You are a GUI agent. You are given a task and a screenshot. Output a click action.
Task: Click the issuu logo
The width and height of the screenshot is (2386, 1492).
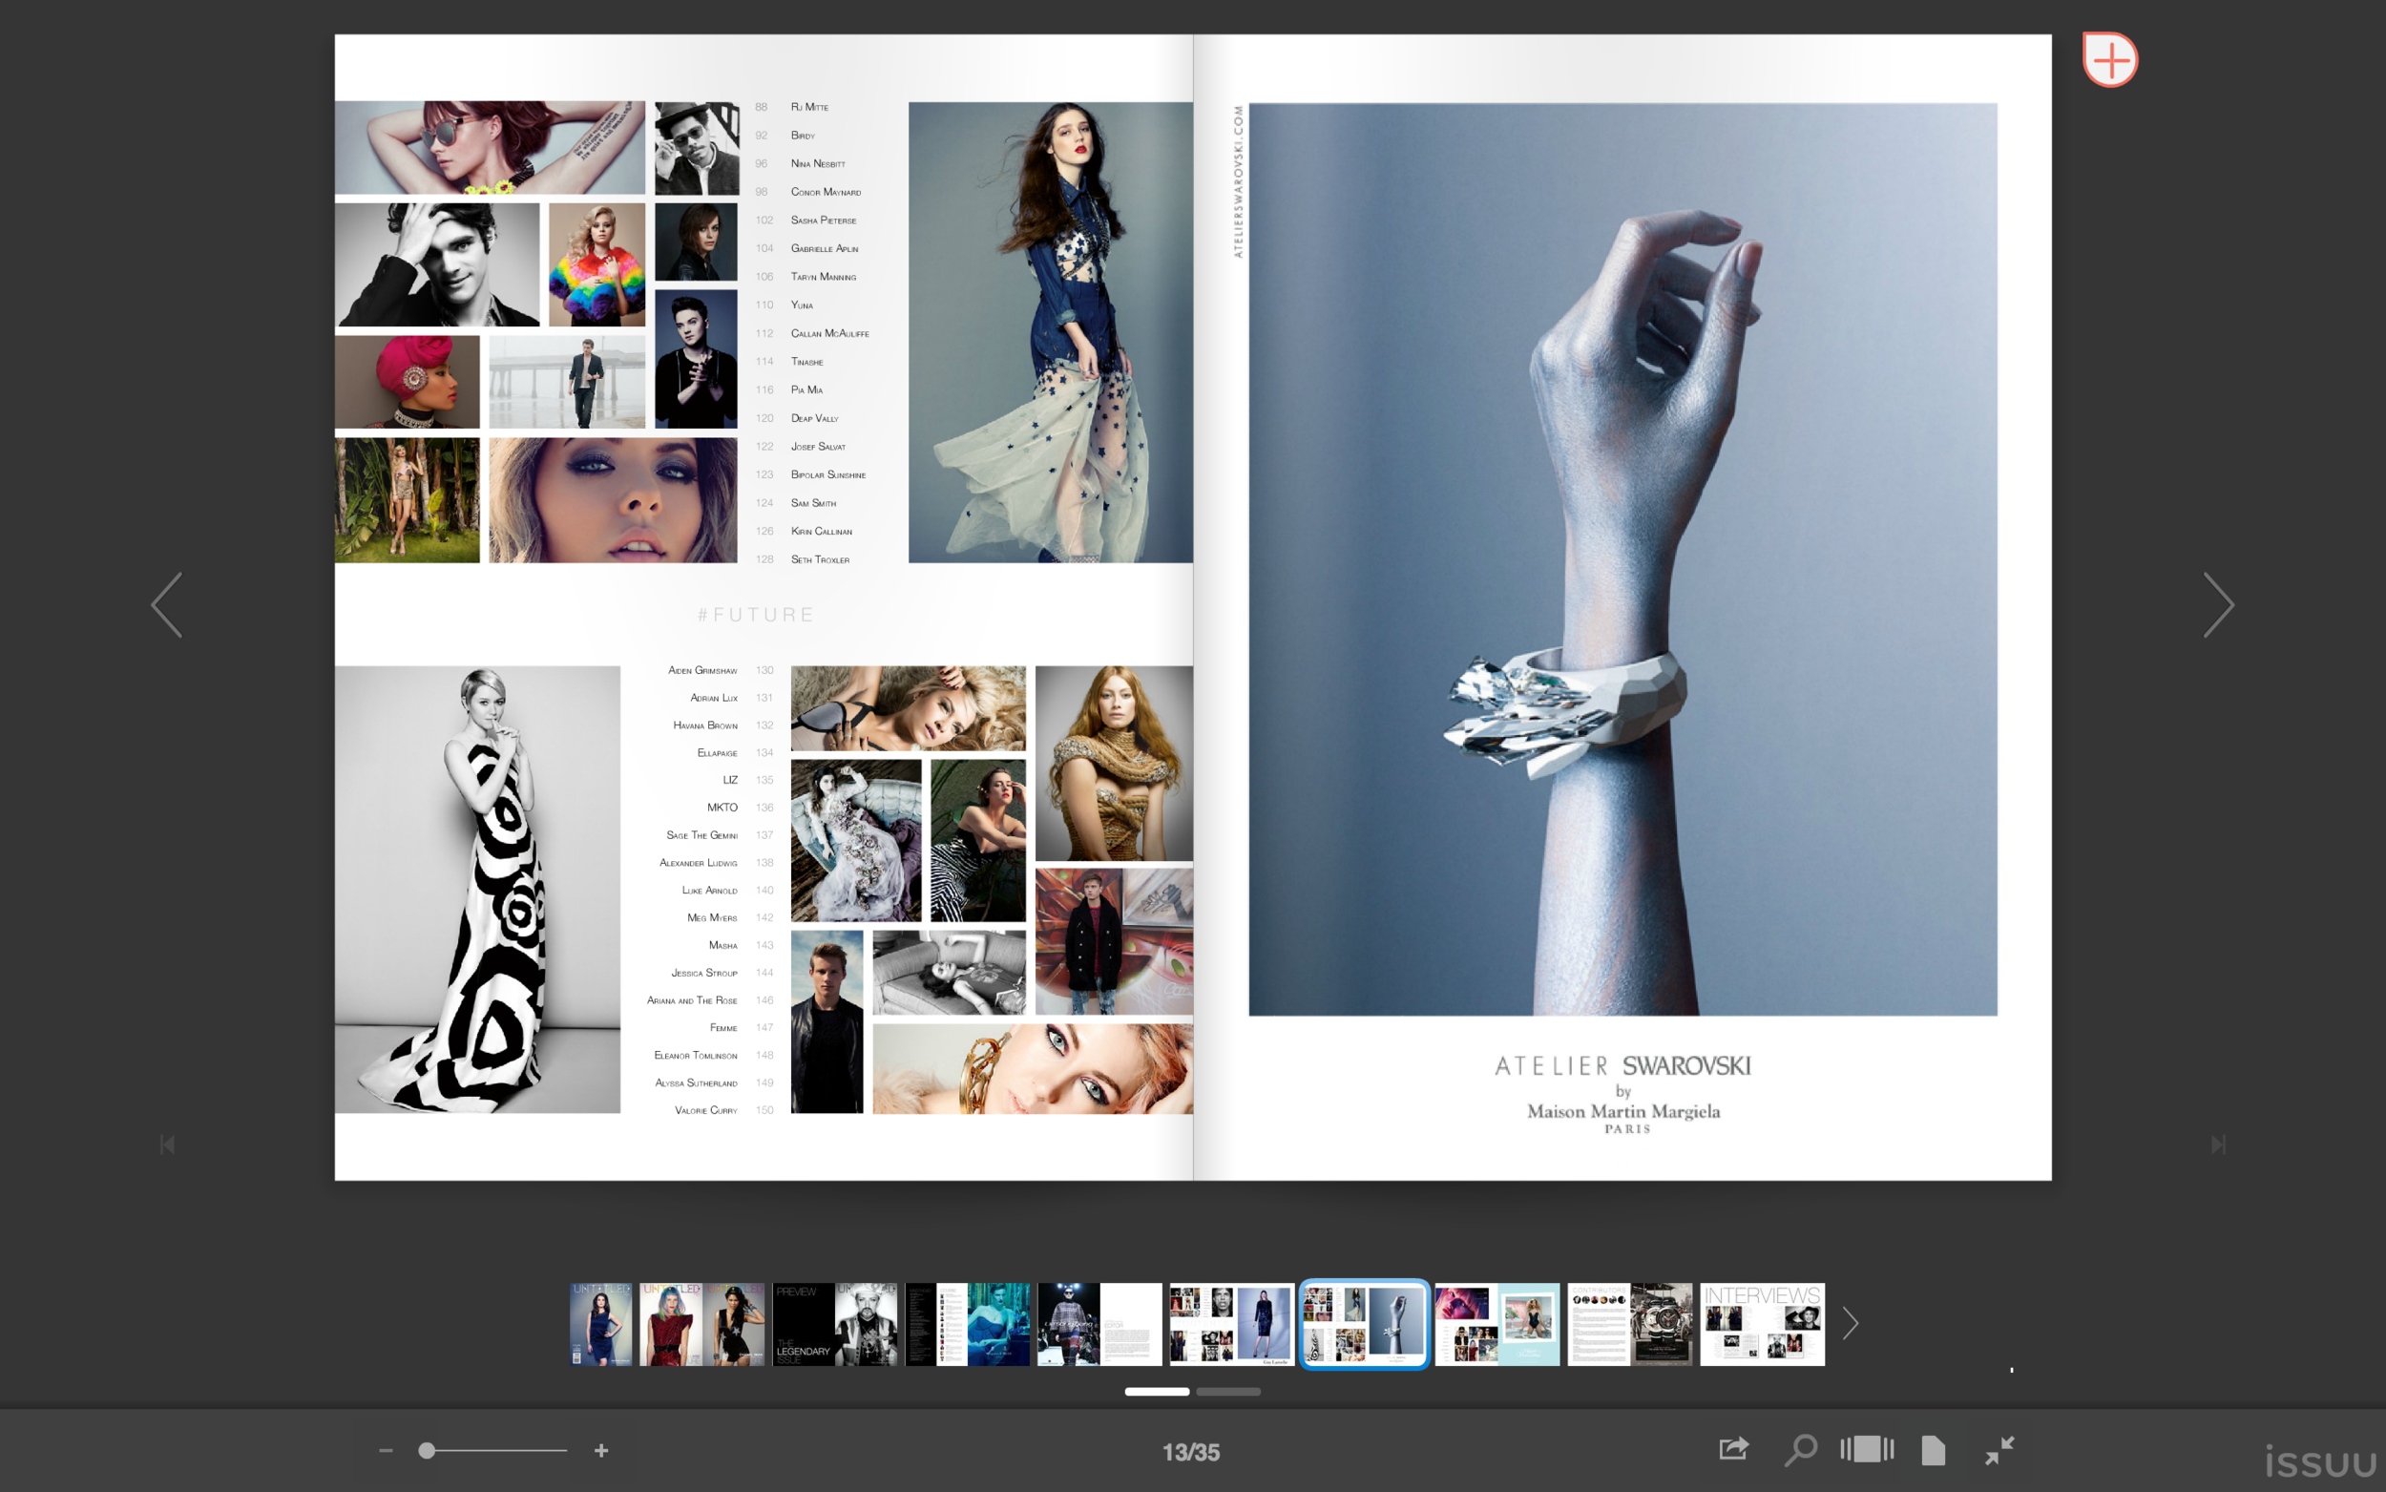(x=2320, y=1460)
